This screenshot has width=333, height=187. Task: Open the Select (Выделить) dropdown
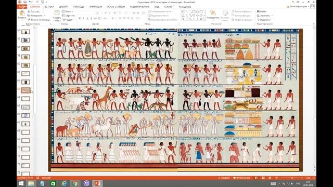pyautogui.click(x=265, y=20)
